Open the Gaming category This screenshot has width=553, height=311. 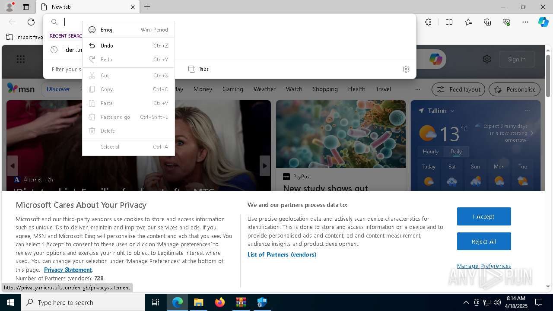point(233,89)
